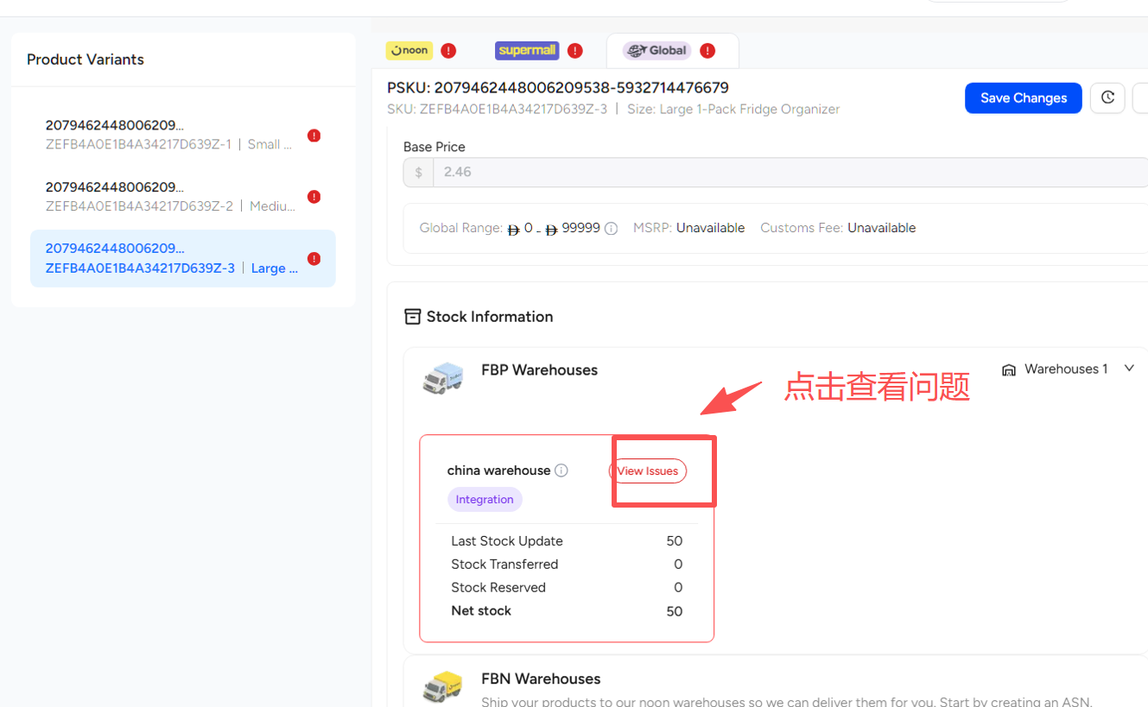Click the Last Stock Update value 50
This screenshot has width=1148, height=707.
(x=675, y=541)
